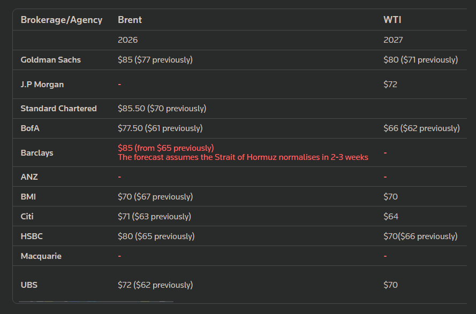Select the Standard Chartered row label
The width and height of the screenshot is (476, 314).
point(58,109)
